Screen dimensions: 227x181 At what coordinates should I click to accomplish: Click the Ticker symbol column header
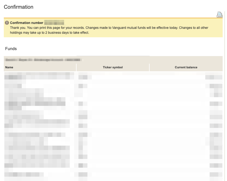tap(113, 67)
